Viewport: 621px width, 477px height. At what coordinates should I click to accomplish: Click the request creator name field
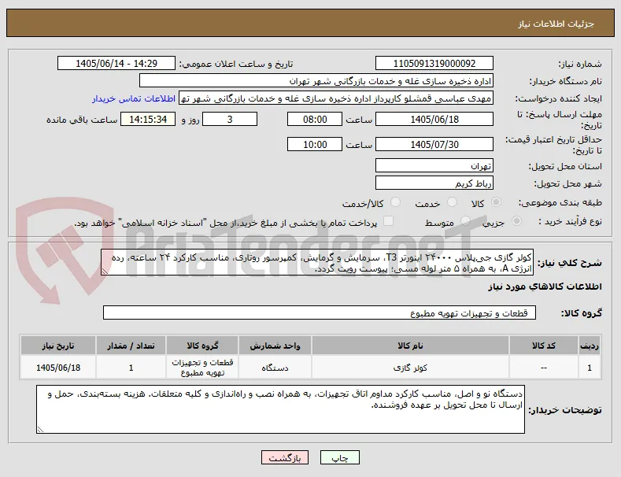point(336,98)
